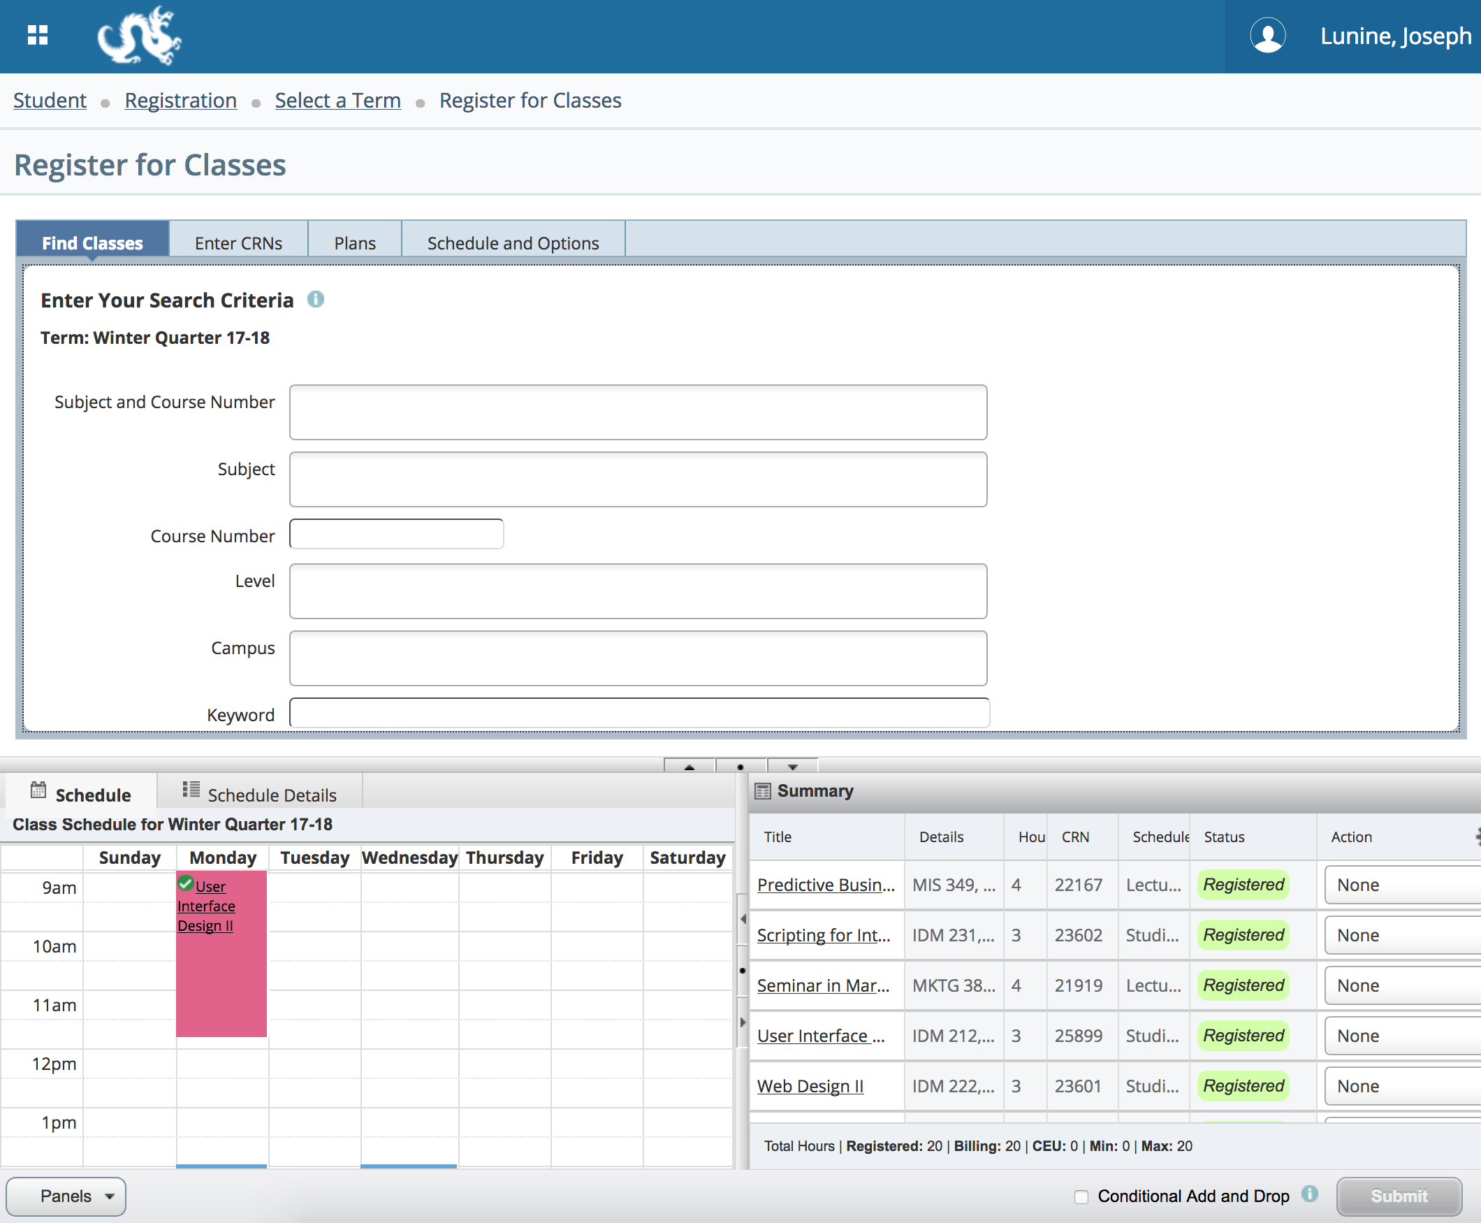Click inside the Keyword input field

[639, 713]
